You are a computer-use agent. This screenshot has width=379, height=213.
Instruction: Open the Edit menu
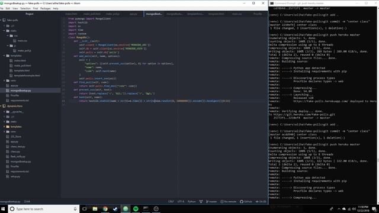click(8, 8)
